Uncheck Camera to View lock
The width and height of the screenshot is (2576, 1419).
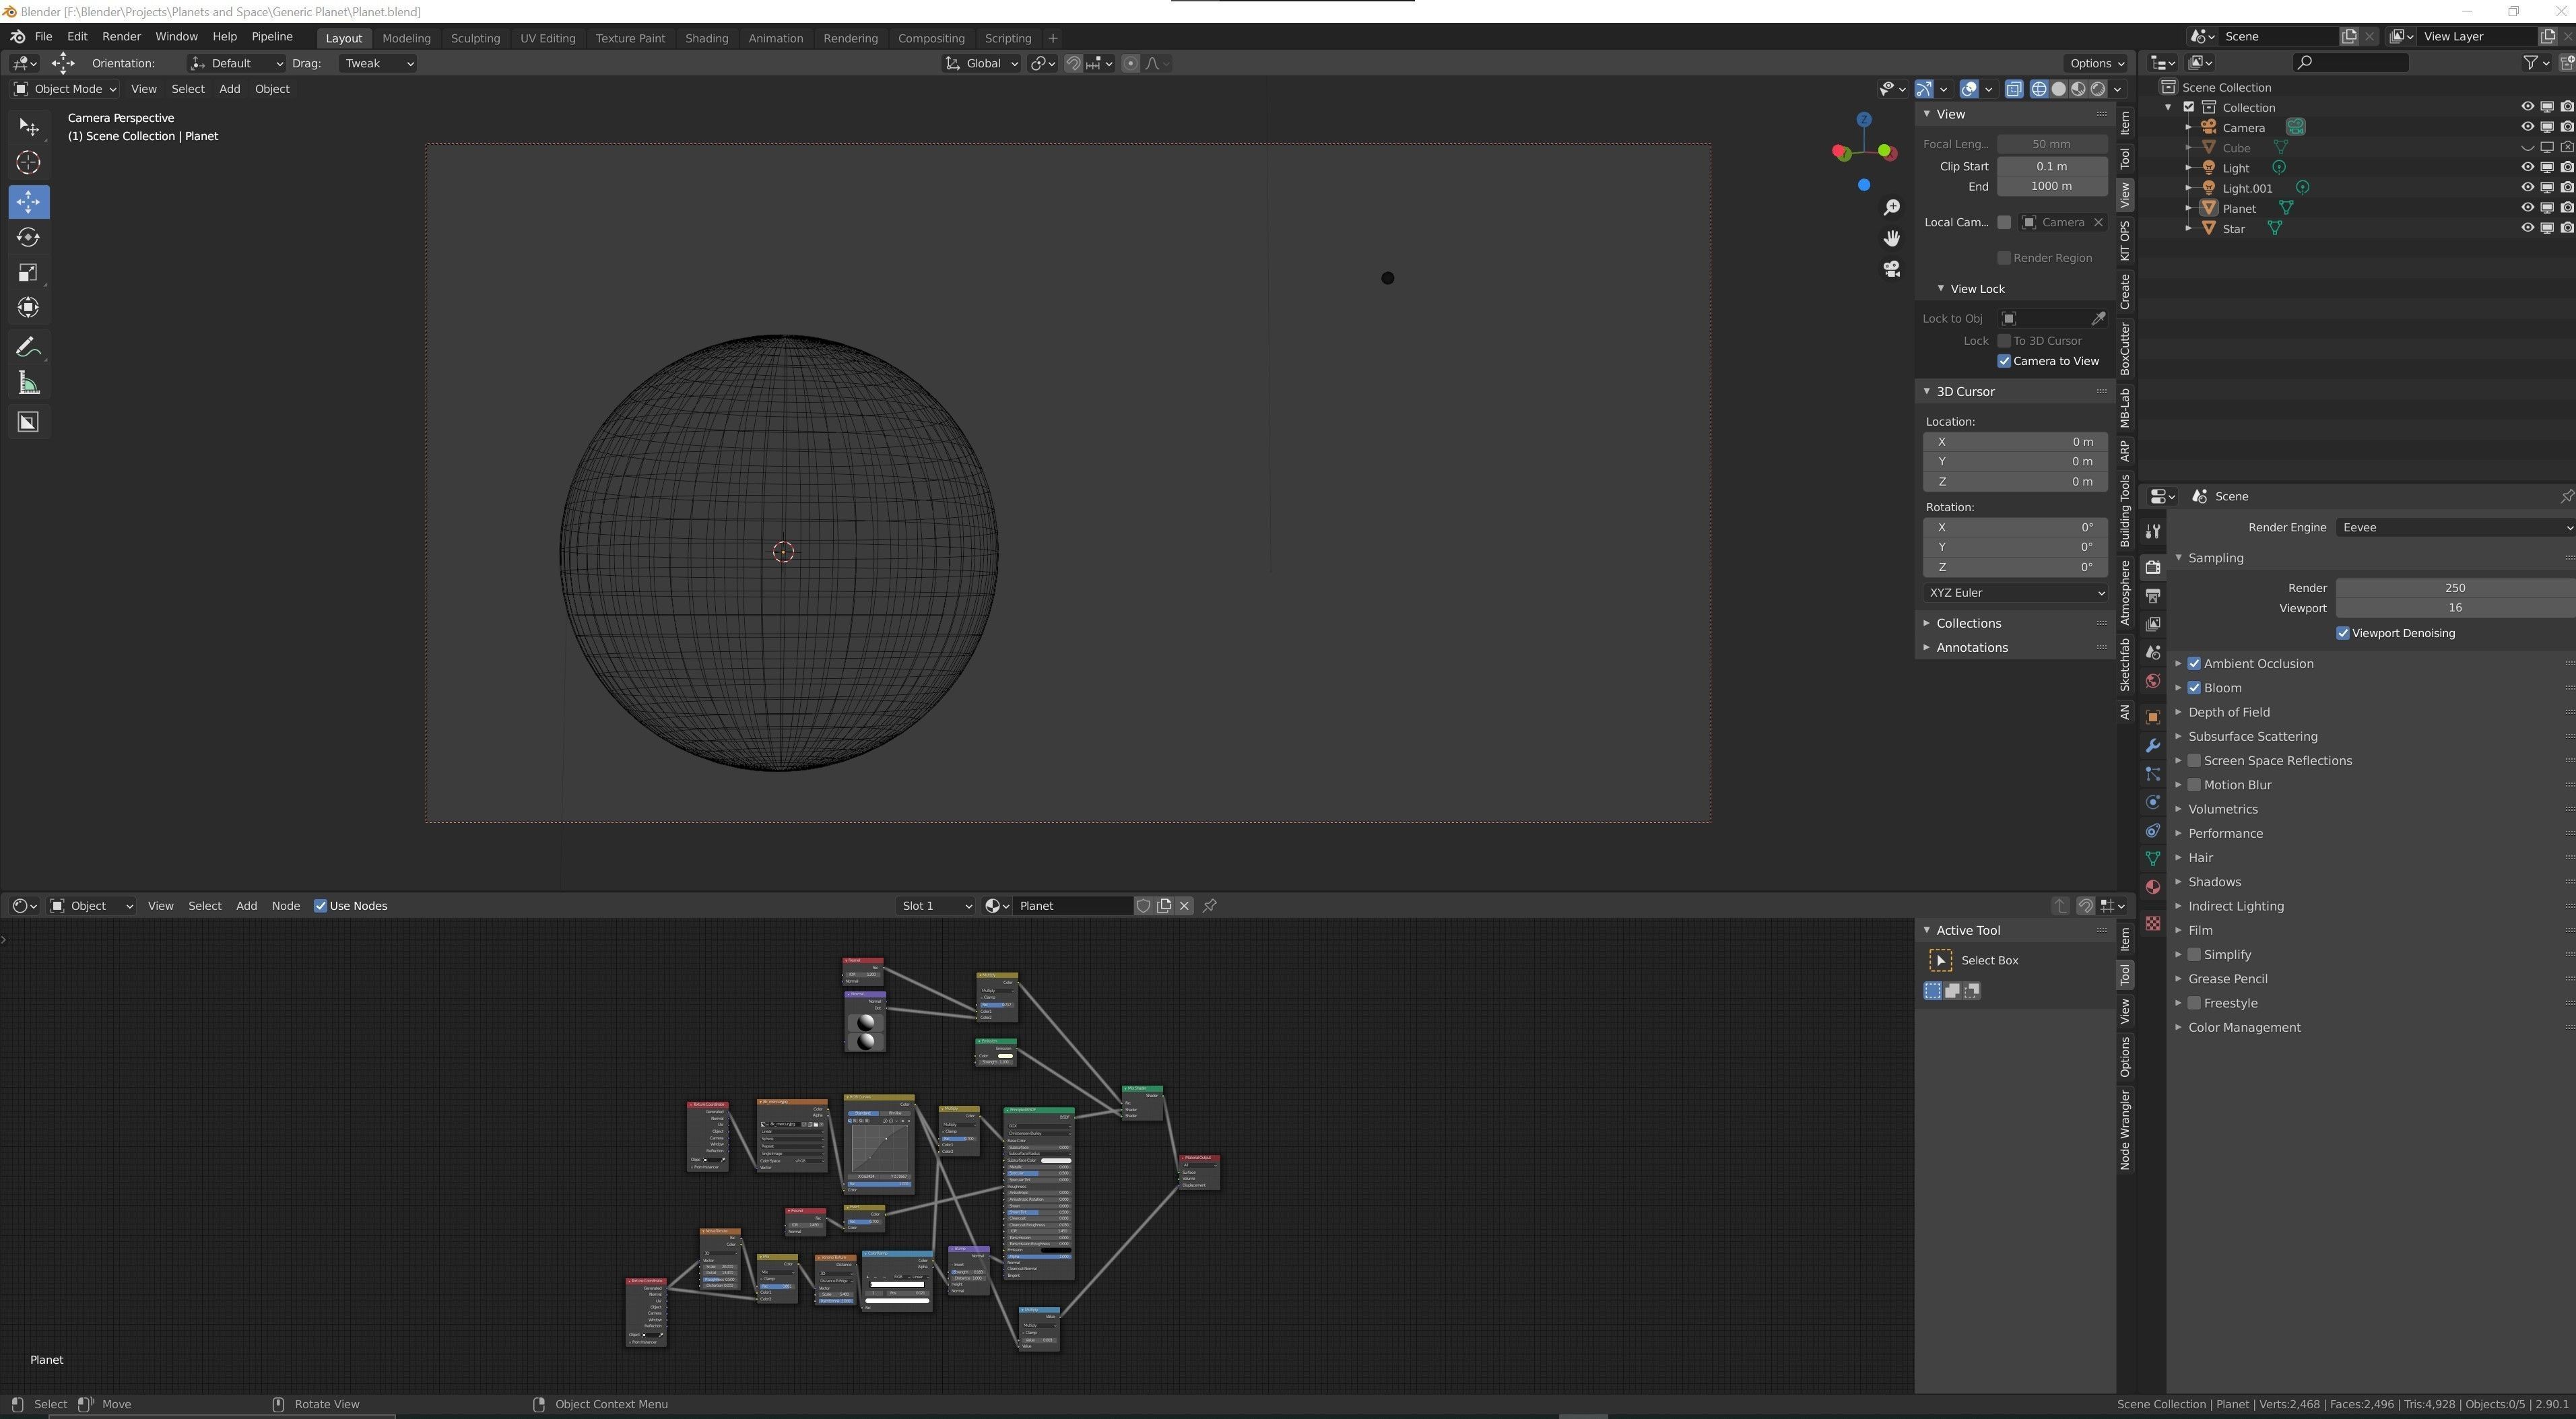[2004, 361]
